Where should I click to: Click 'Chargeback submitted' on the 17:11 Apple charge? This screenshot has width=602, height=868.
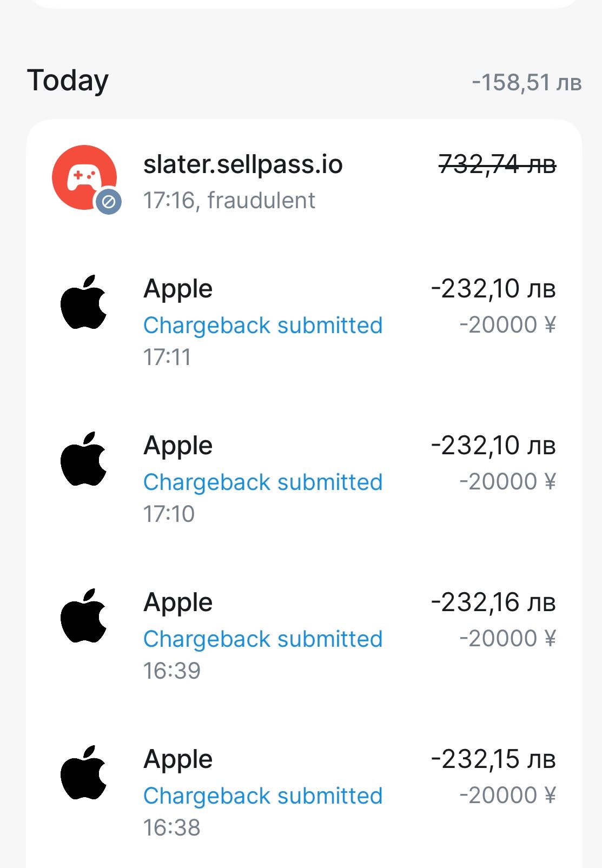coord(263,326)
